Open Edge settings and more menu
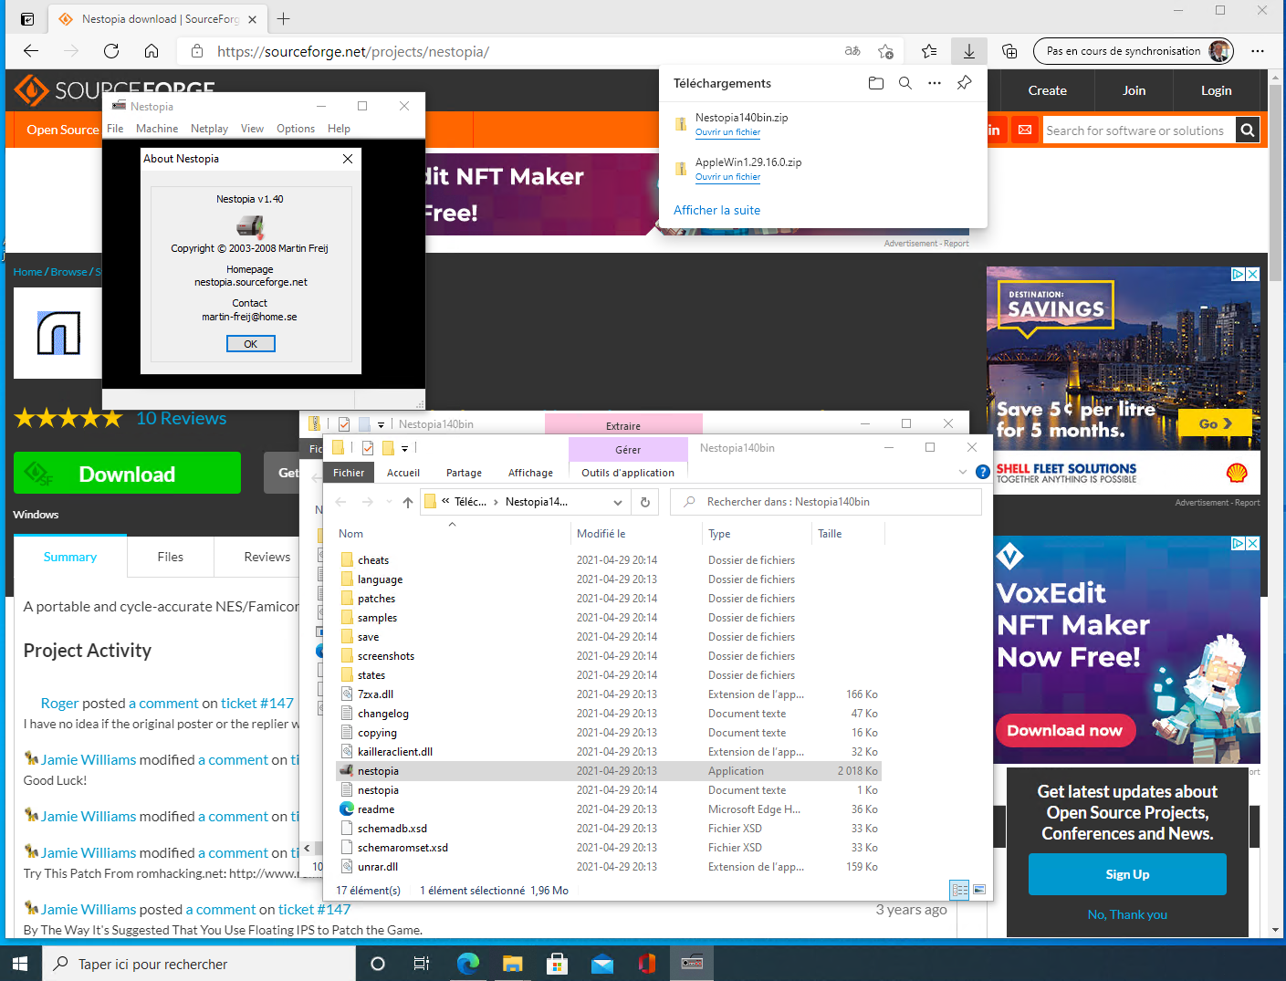The image size is (1286, 981). 1258,51
